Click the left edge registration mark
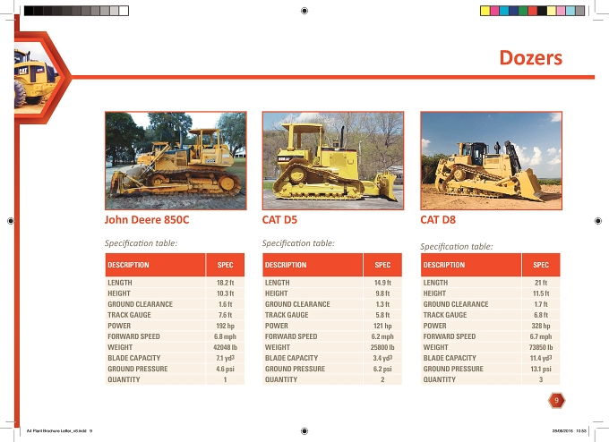This screenshot has height=442, width=609. (11, 221)
